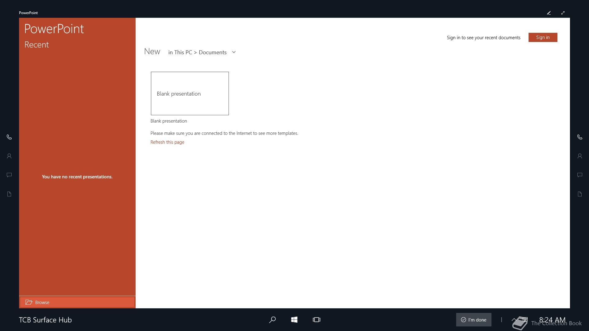The image size is (589, 331).
Task: Click 'Sign in to see your recent documents' text
Action: pos(483,38)
